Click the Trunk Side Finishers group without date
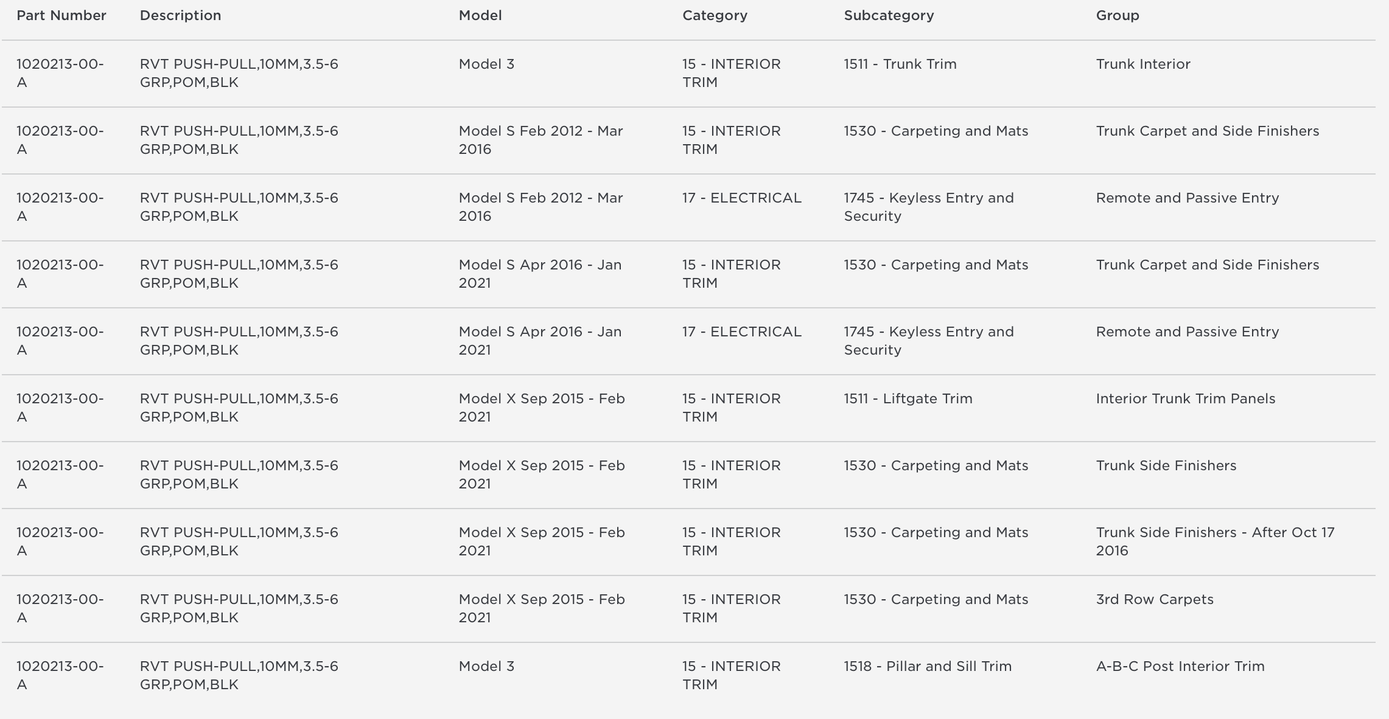The image size is (1389, 719). (1166, 466)
